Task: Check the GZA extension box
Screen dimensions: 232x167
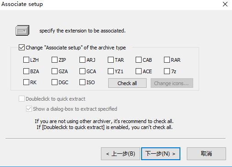Action: click(54, 71)
